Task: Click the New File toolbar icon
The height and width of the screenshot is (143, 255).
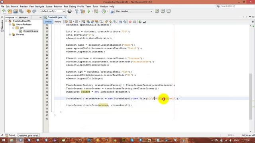Action: [x=4, y=11]
